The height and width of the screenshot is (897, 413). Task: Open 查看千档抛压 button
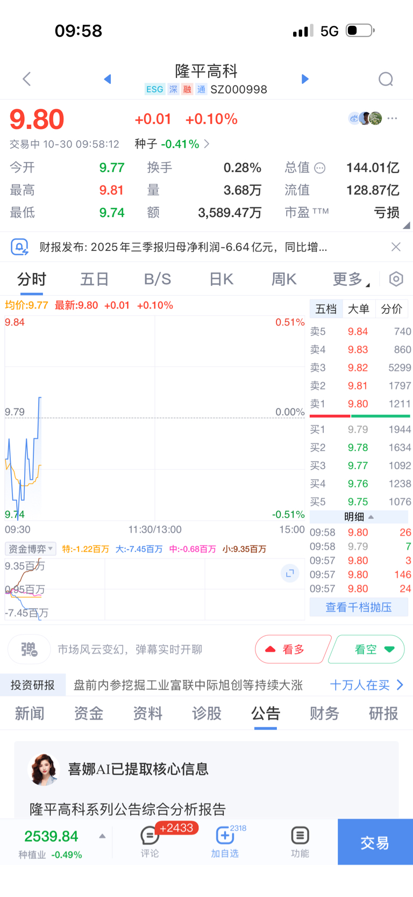(x=359, y=607)
